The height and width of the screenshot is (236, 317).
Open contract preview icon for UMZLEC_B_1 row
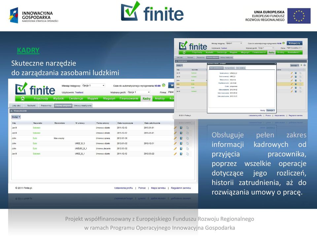pyautogui.click(x=181, y=149)
